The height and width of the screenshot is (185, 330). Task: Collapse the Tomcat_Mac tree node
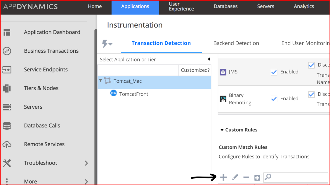click(x=100, y=80)
